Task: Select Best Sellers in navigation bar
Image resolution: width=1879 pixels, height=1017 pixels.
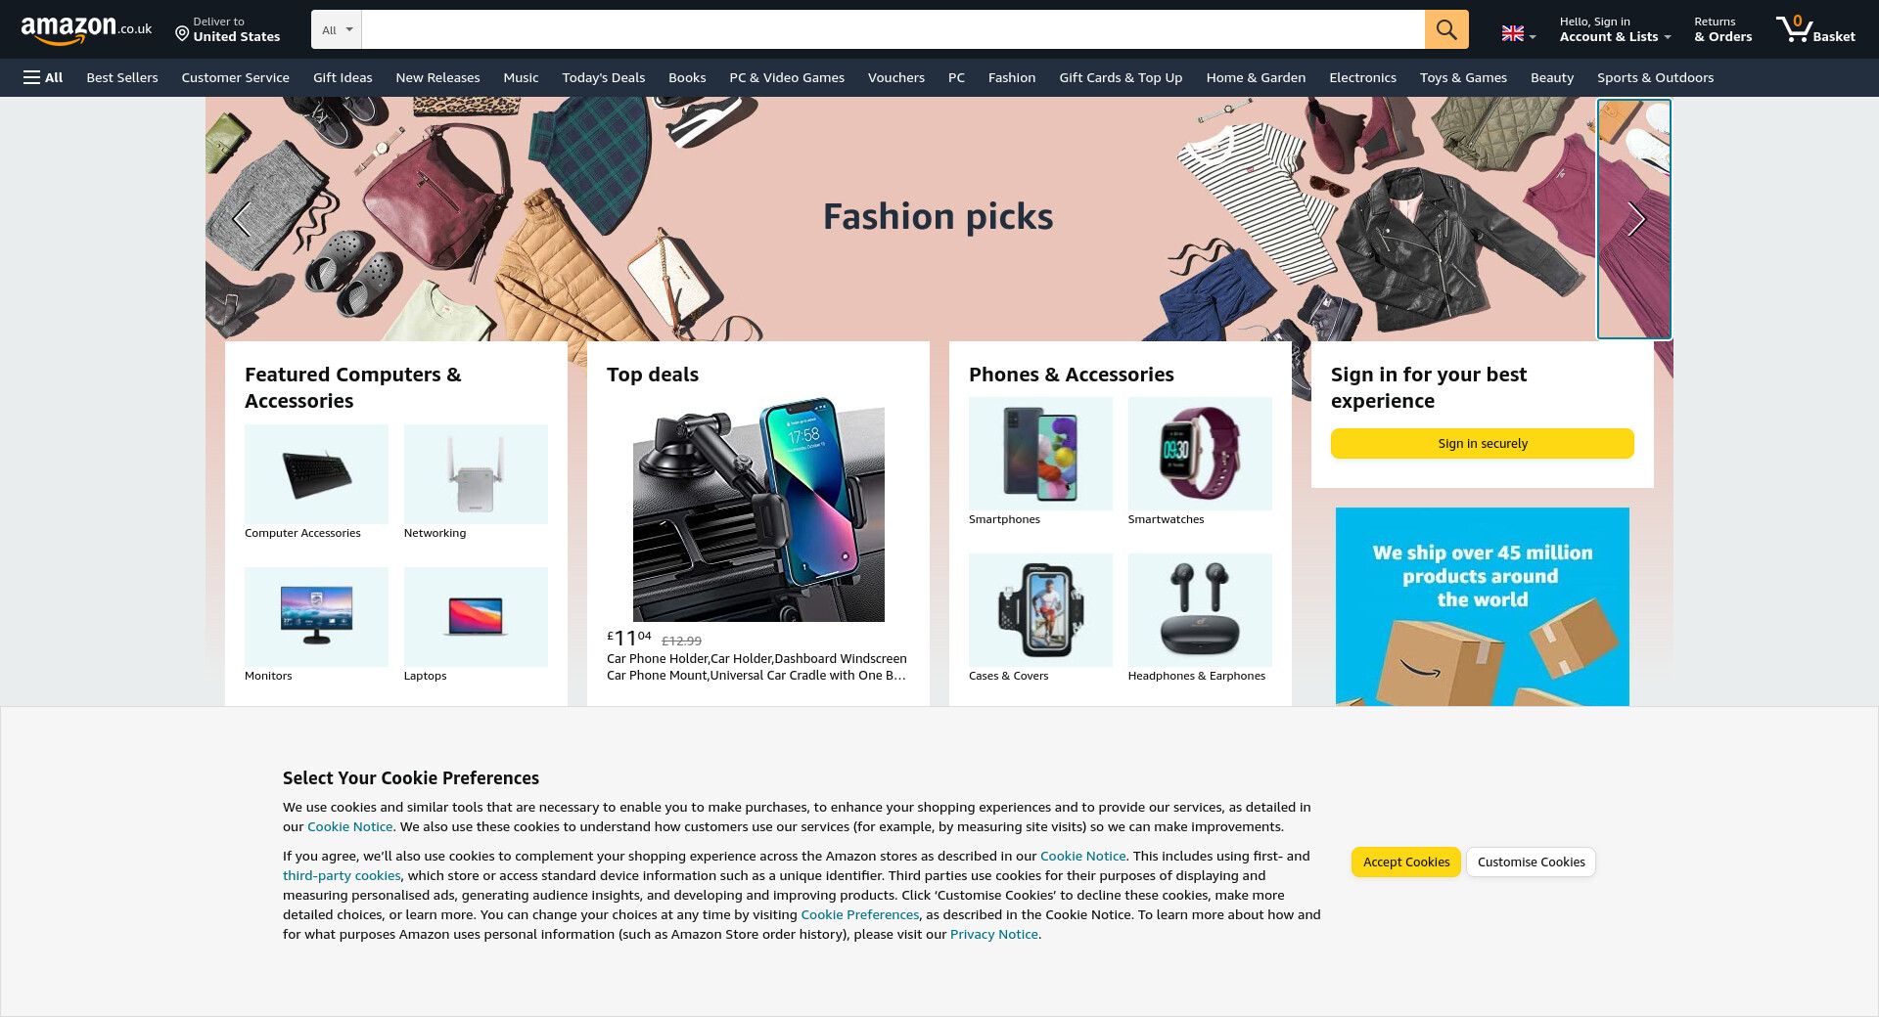Action: (122, 77)
